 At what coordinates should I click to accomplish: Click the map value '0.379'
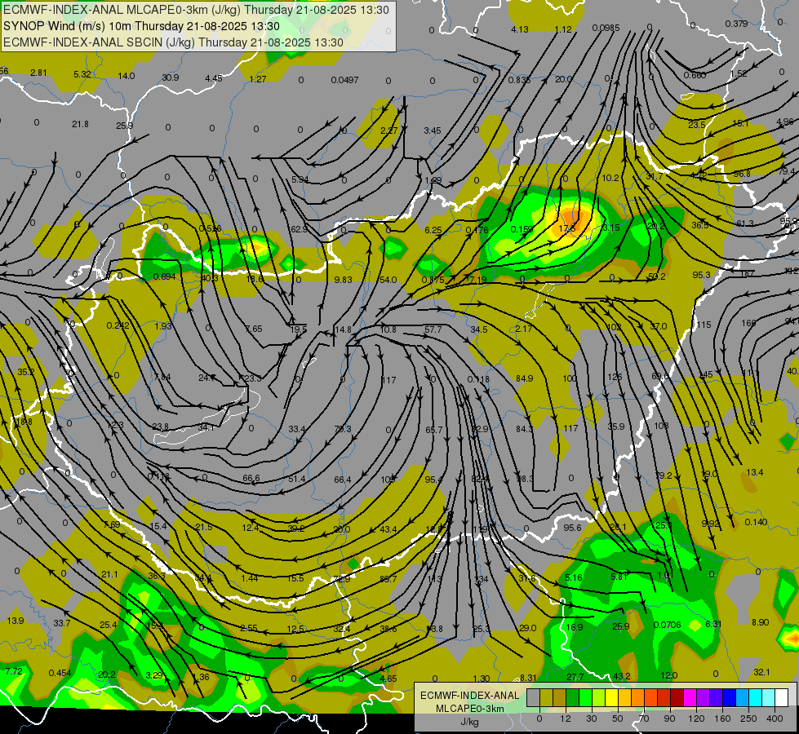coord(736,24)
